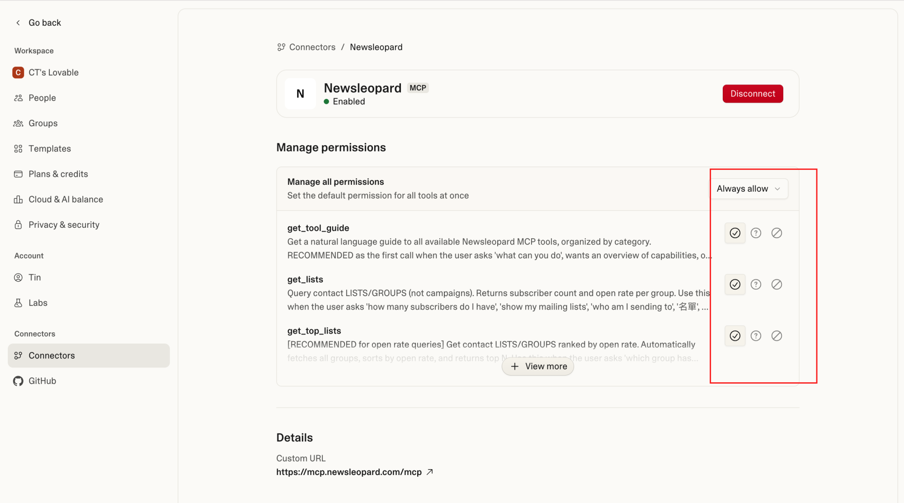
Task: Block get_top_lists with the deny icon
Action: click(777, 336)
